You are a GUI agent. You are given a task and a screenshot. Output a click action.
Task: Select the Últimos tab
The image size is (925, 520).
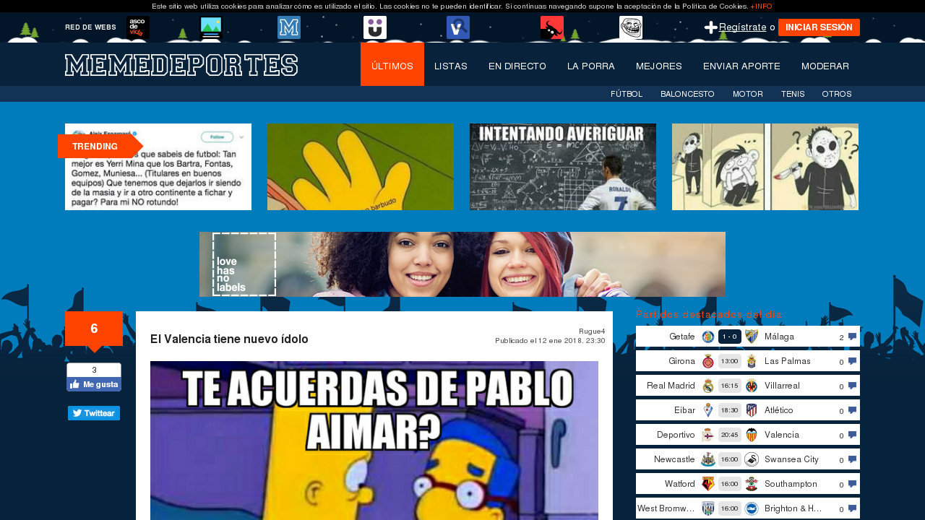point(392,65)
